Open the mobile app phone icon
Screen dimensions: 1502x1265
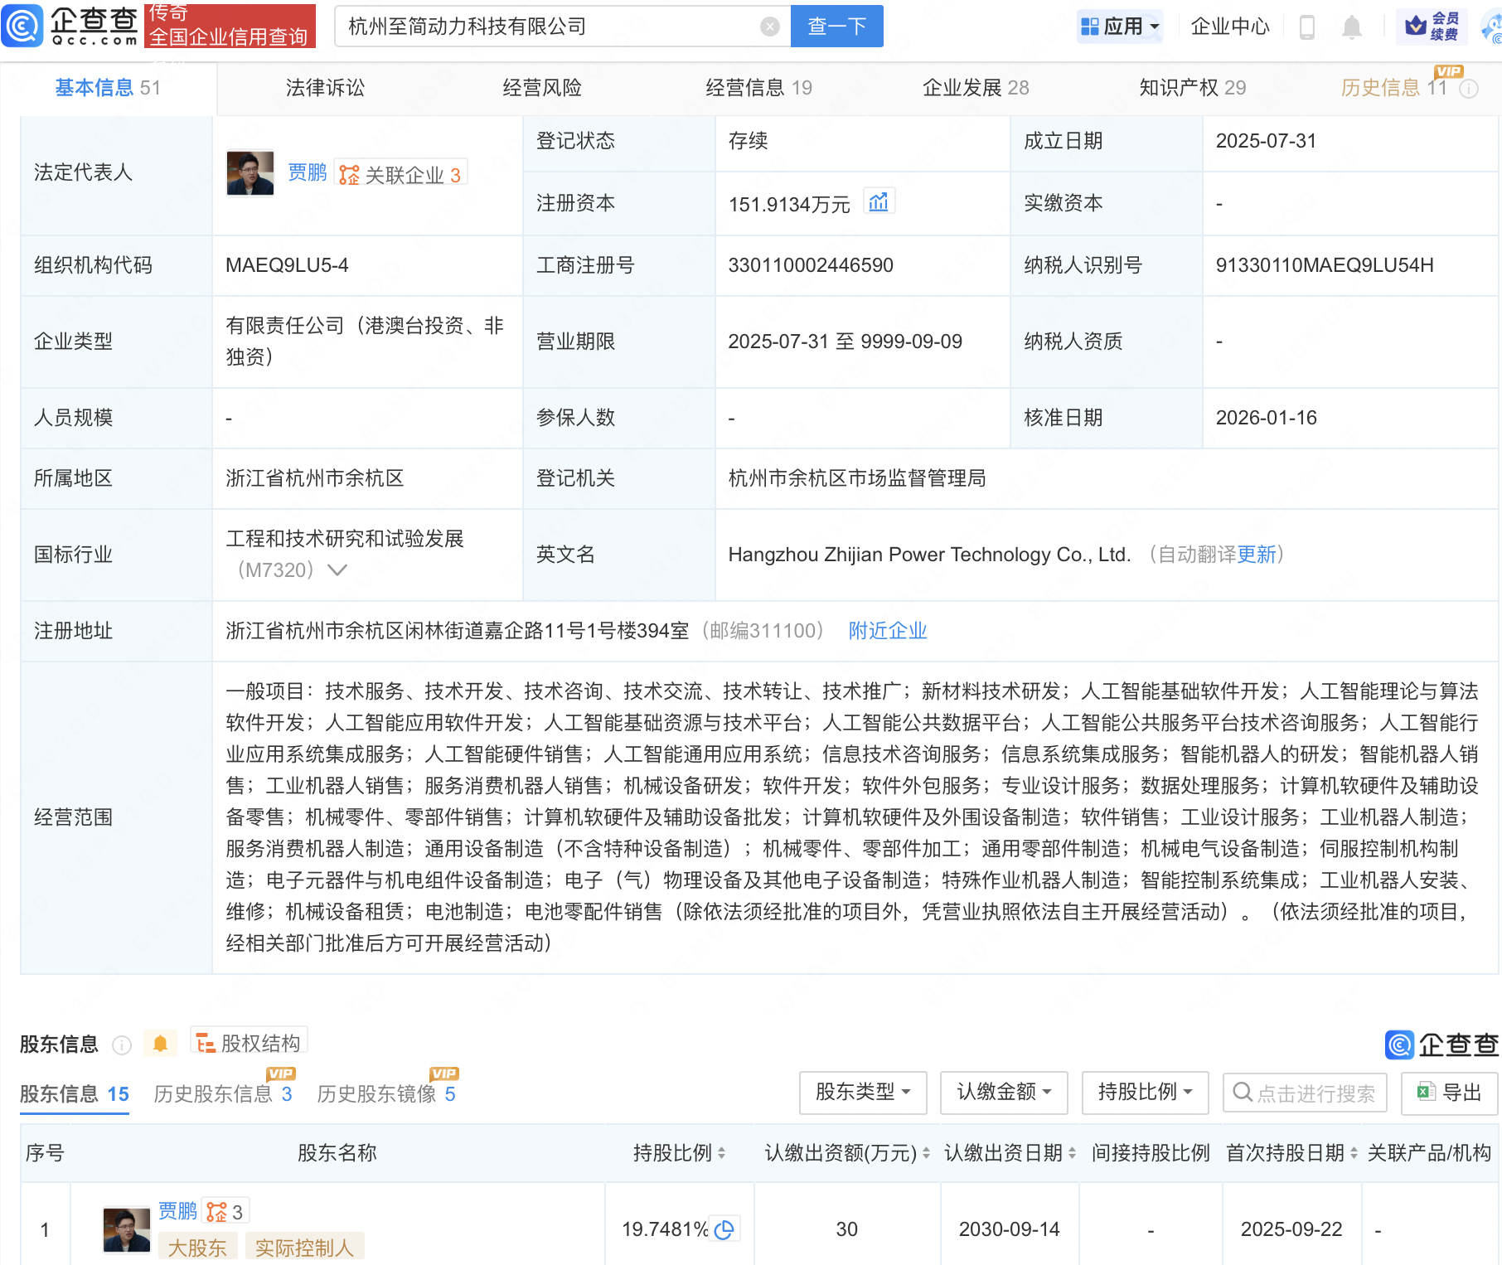coord(1306,27)
